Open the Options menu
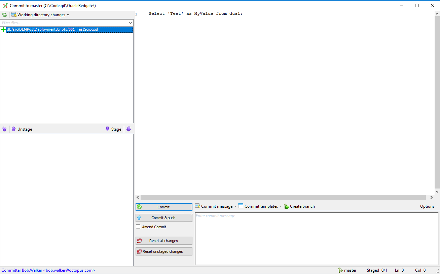This screenshot has width=440, height=274. pos(429,206)
